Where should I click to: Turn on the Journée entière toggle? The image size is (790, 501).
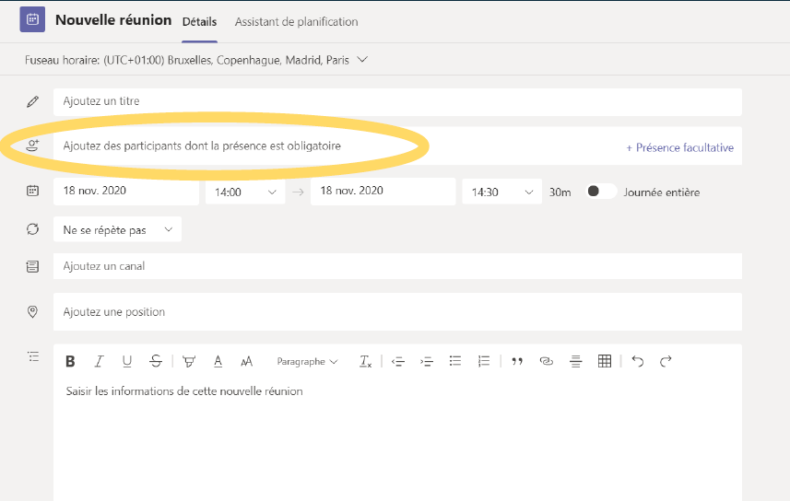601,192
